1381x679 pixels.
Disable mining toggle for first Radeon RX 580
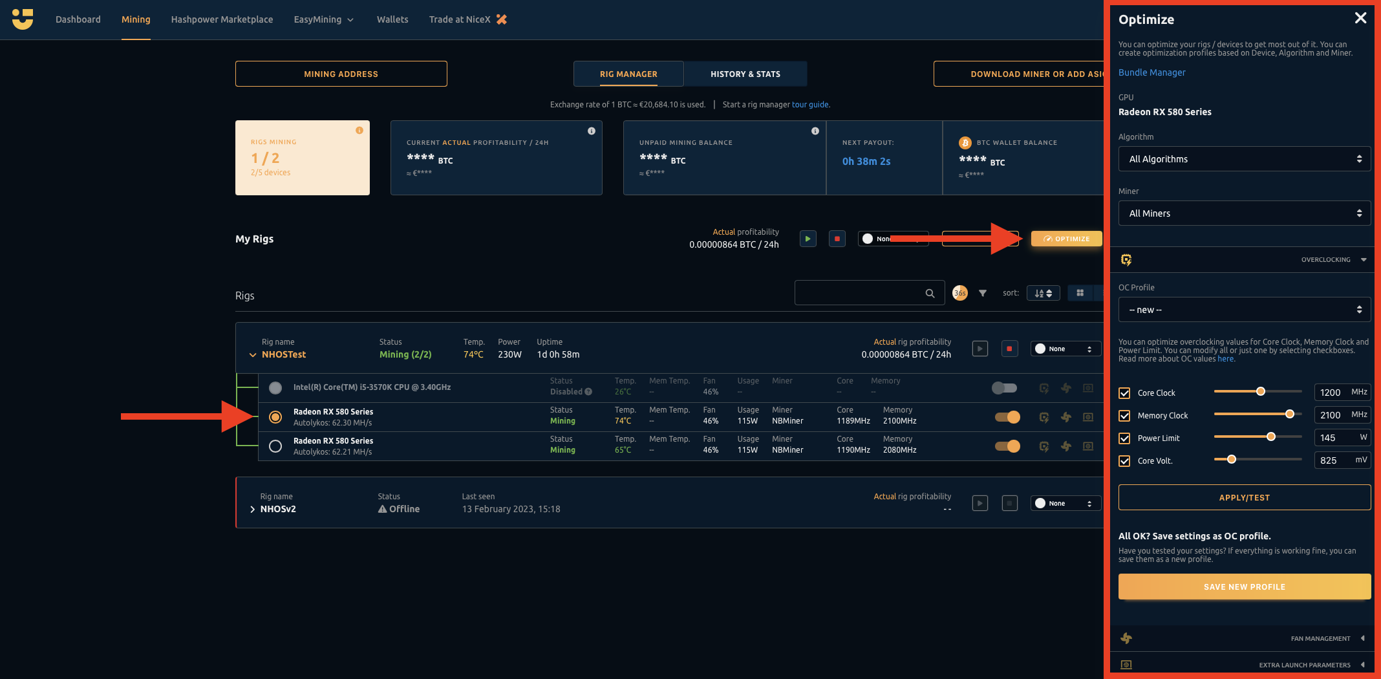[1007, 417]
